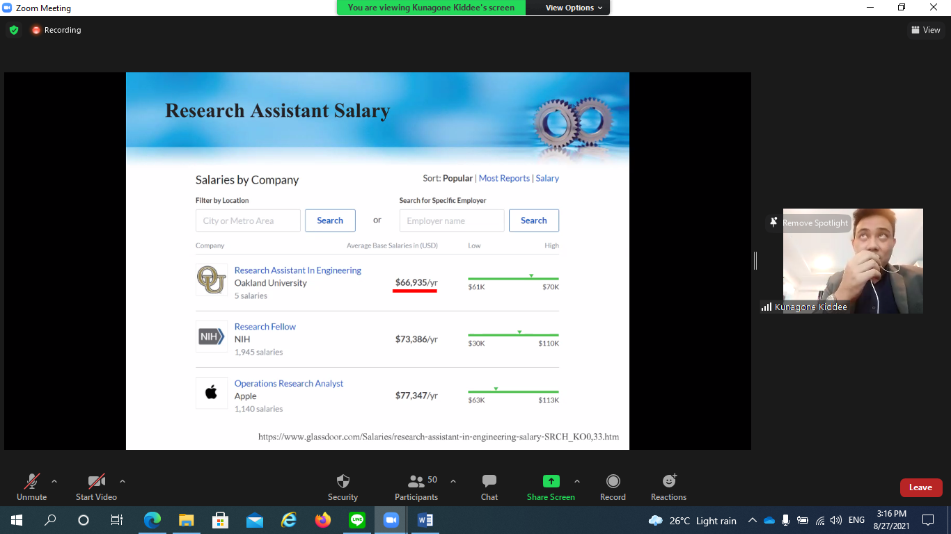Sort by Salary link
The height and width of the screenshot is (534, 951).
pos(547,179)
